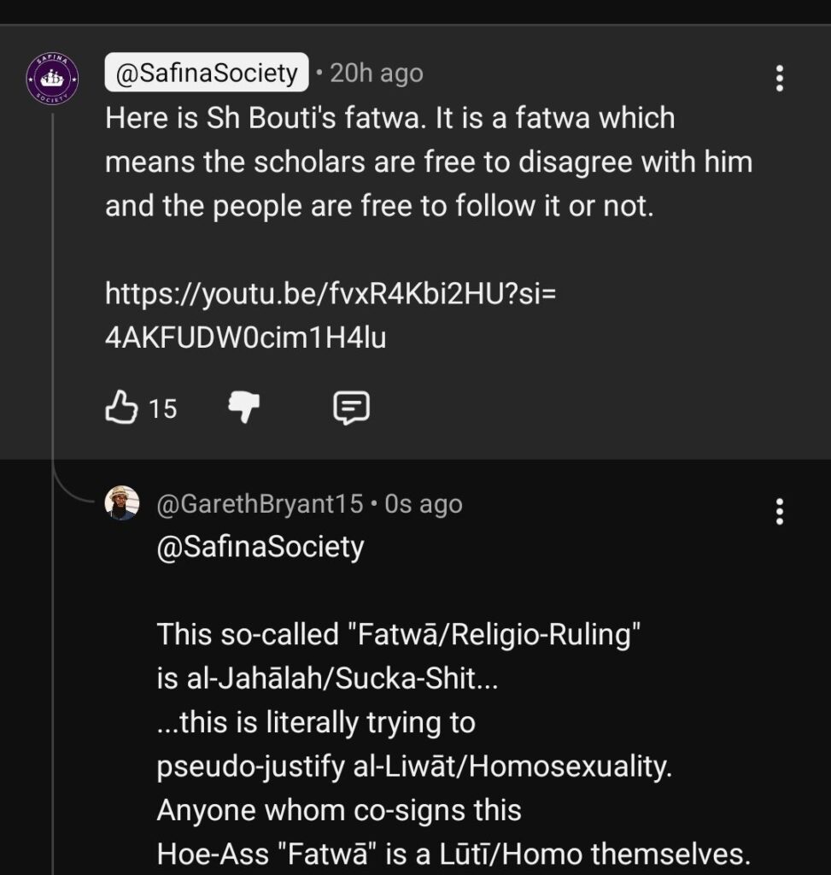831x875 pixels.
Task: Visit the @SafinaSociety channel handle badge
Action: pos(206,73)
